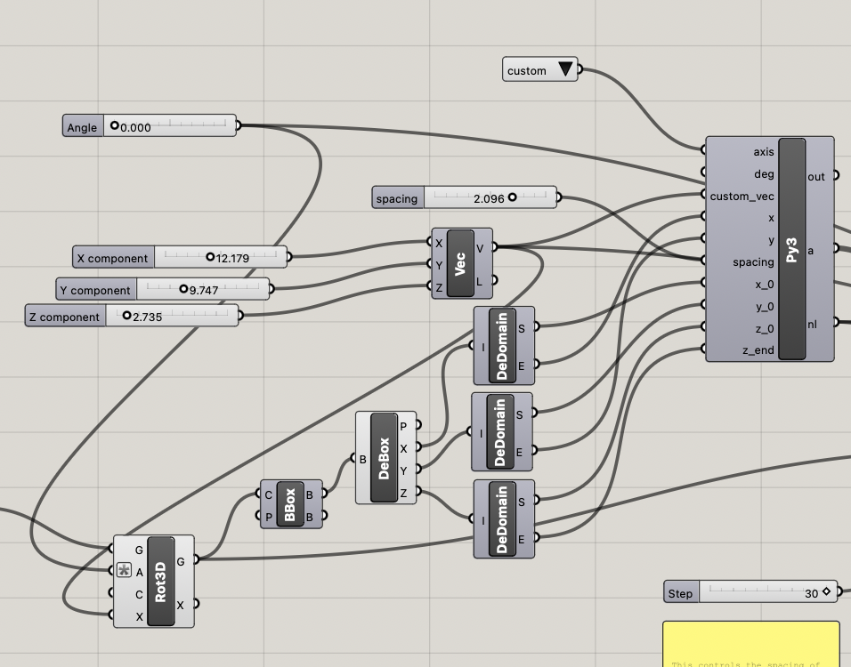Click the Step slider diamond handle
The image size is (851, 667).
826,591
